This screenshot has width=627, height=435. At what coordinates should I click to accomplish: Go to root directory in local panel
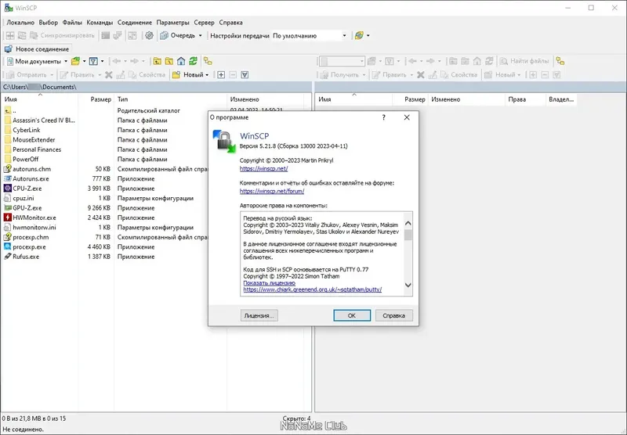point(169,61)
